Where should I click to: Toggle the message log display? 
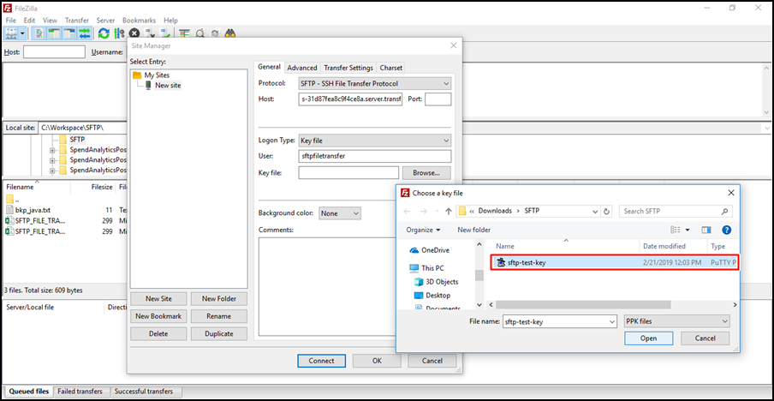pos(39,33)
